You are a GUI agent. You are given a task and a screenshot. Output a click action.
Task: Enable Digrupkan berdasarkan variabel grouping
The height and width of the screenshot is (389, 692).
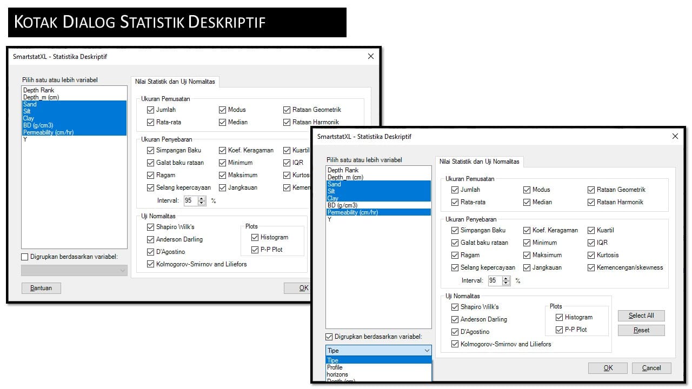[x=329, y=336]
